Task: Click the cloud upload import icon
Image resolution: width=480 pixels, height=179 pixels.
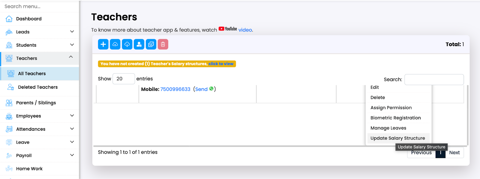Action: (x=115, y=44)
